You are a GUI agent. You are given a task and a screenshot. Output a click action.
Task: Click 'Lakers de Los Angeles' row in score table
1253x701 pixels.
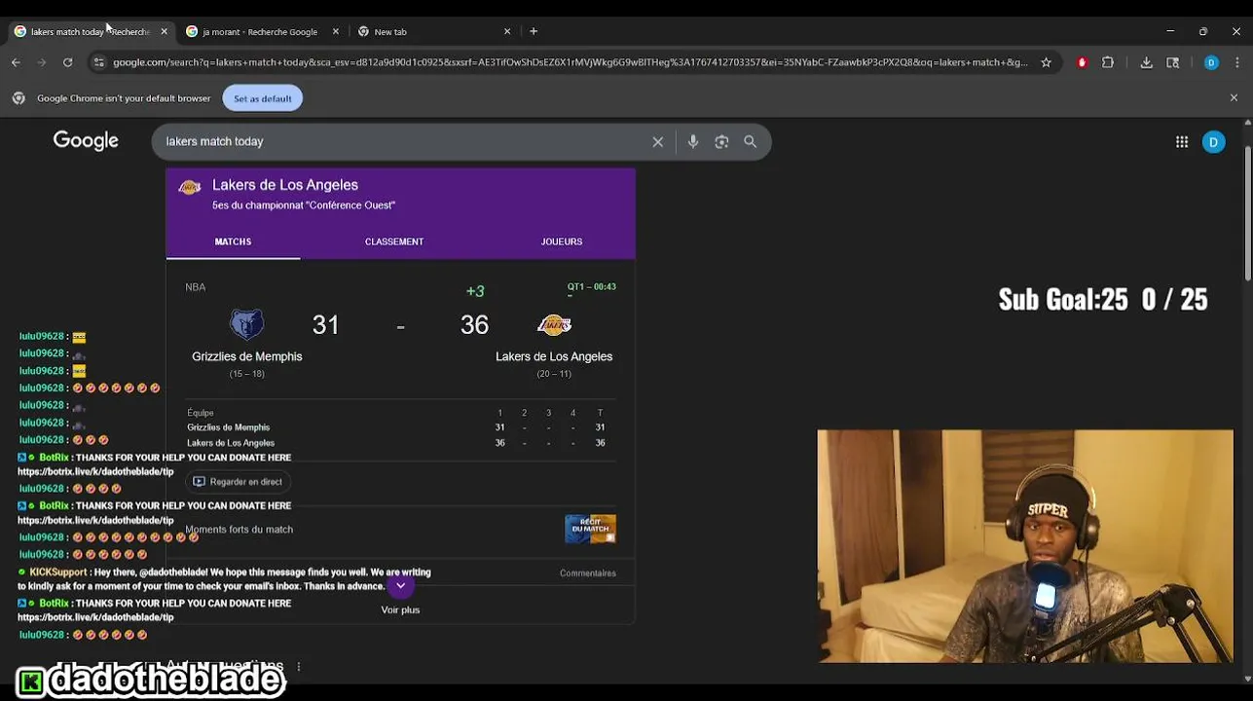click(x=400, y=443)
